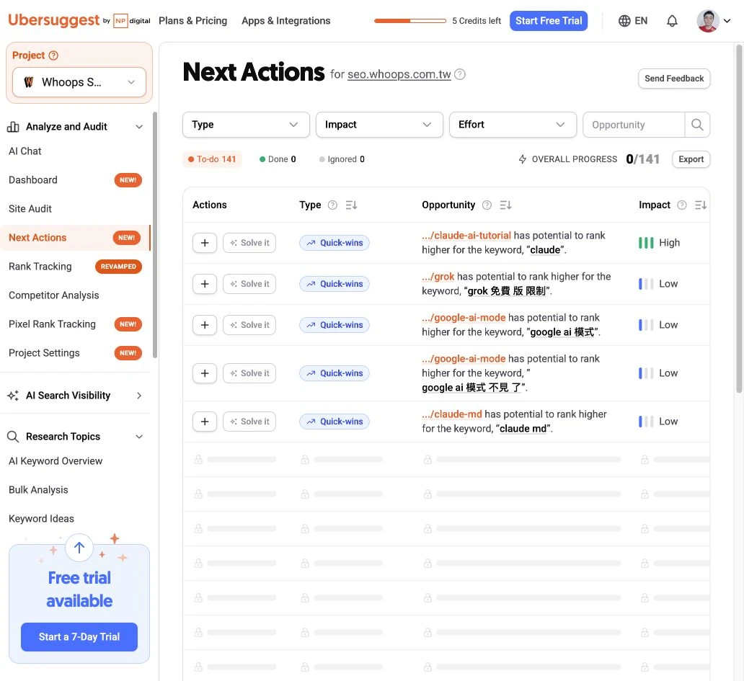Viewport: 744px width, 681px height.
Task: Click plus button for claude-ai-tutorial row
Action: click(205, 243)
